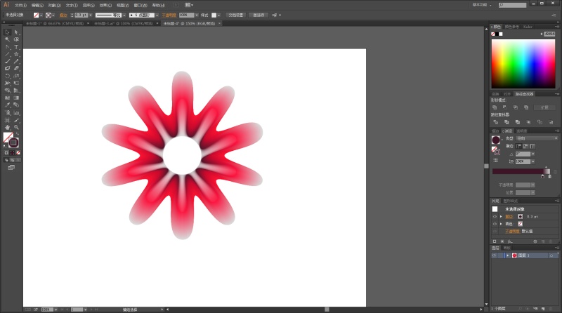Expand the 图层 1 layer disclosure triangle

(x=507, y=255)
